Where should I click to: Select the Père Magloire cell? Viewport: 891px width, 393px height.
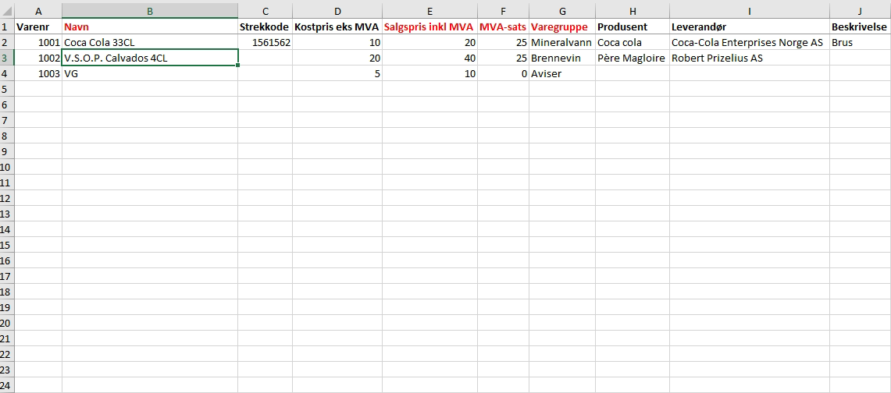pos(633,58)
